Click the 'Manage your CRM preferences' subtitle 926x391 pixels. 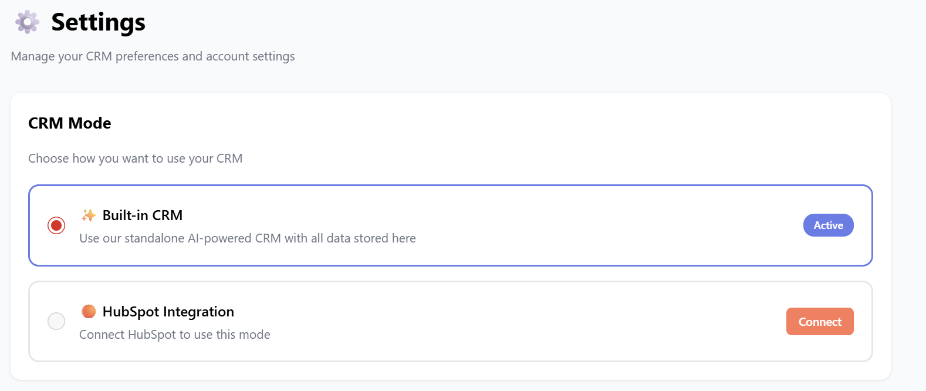coord(153,56)
